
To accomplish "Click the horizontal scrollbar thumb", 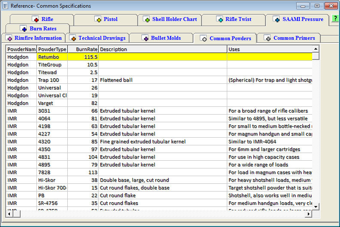I will pos(17,214).
